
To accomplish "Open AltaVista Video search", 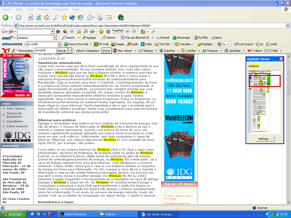I will coord(147,44).
